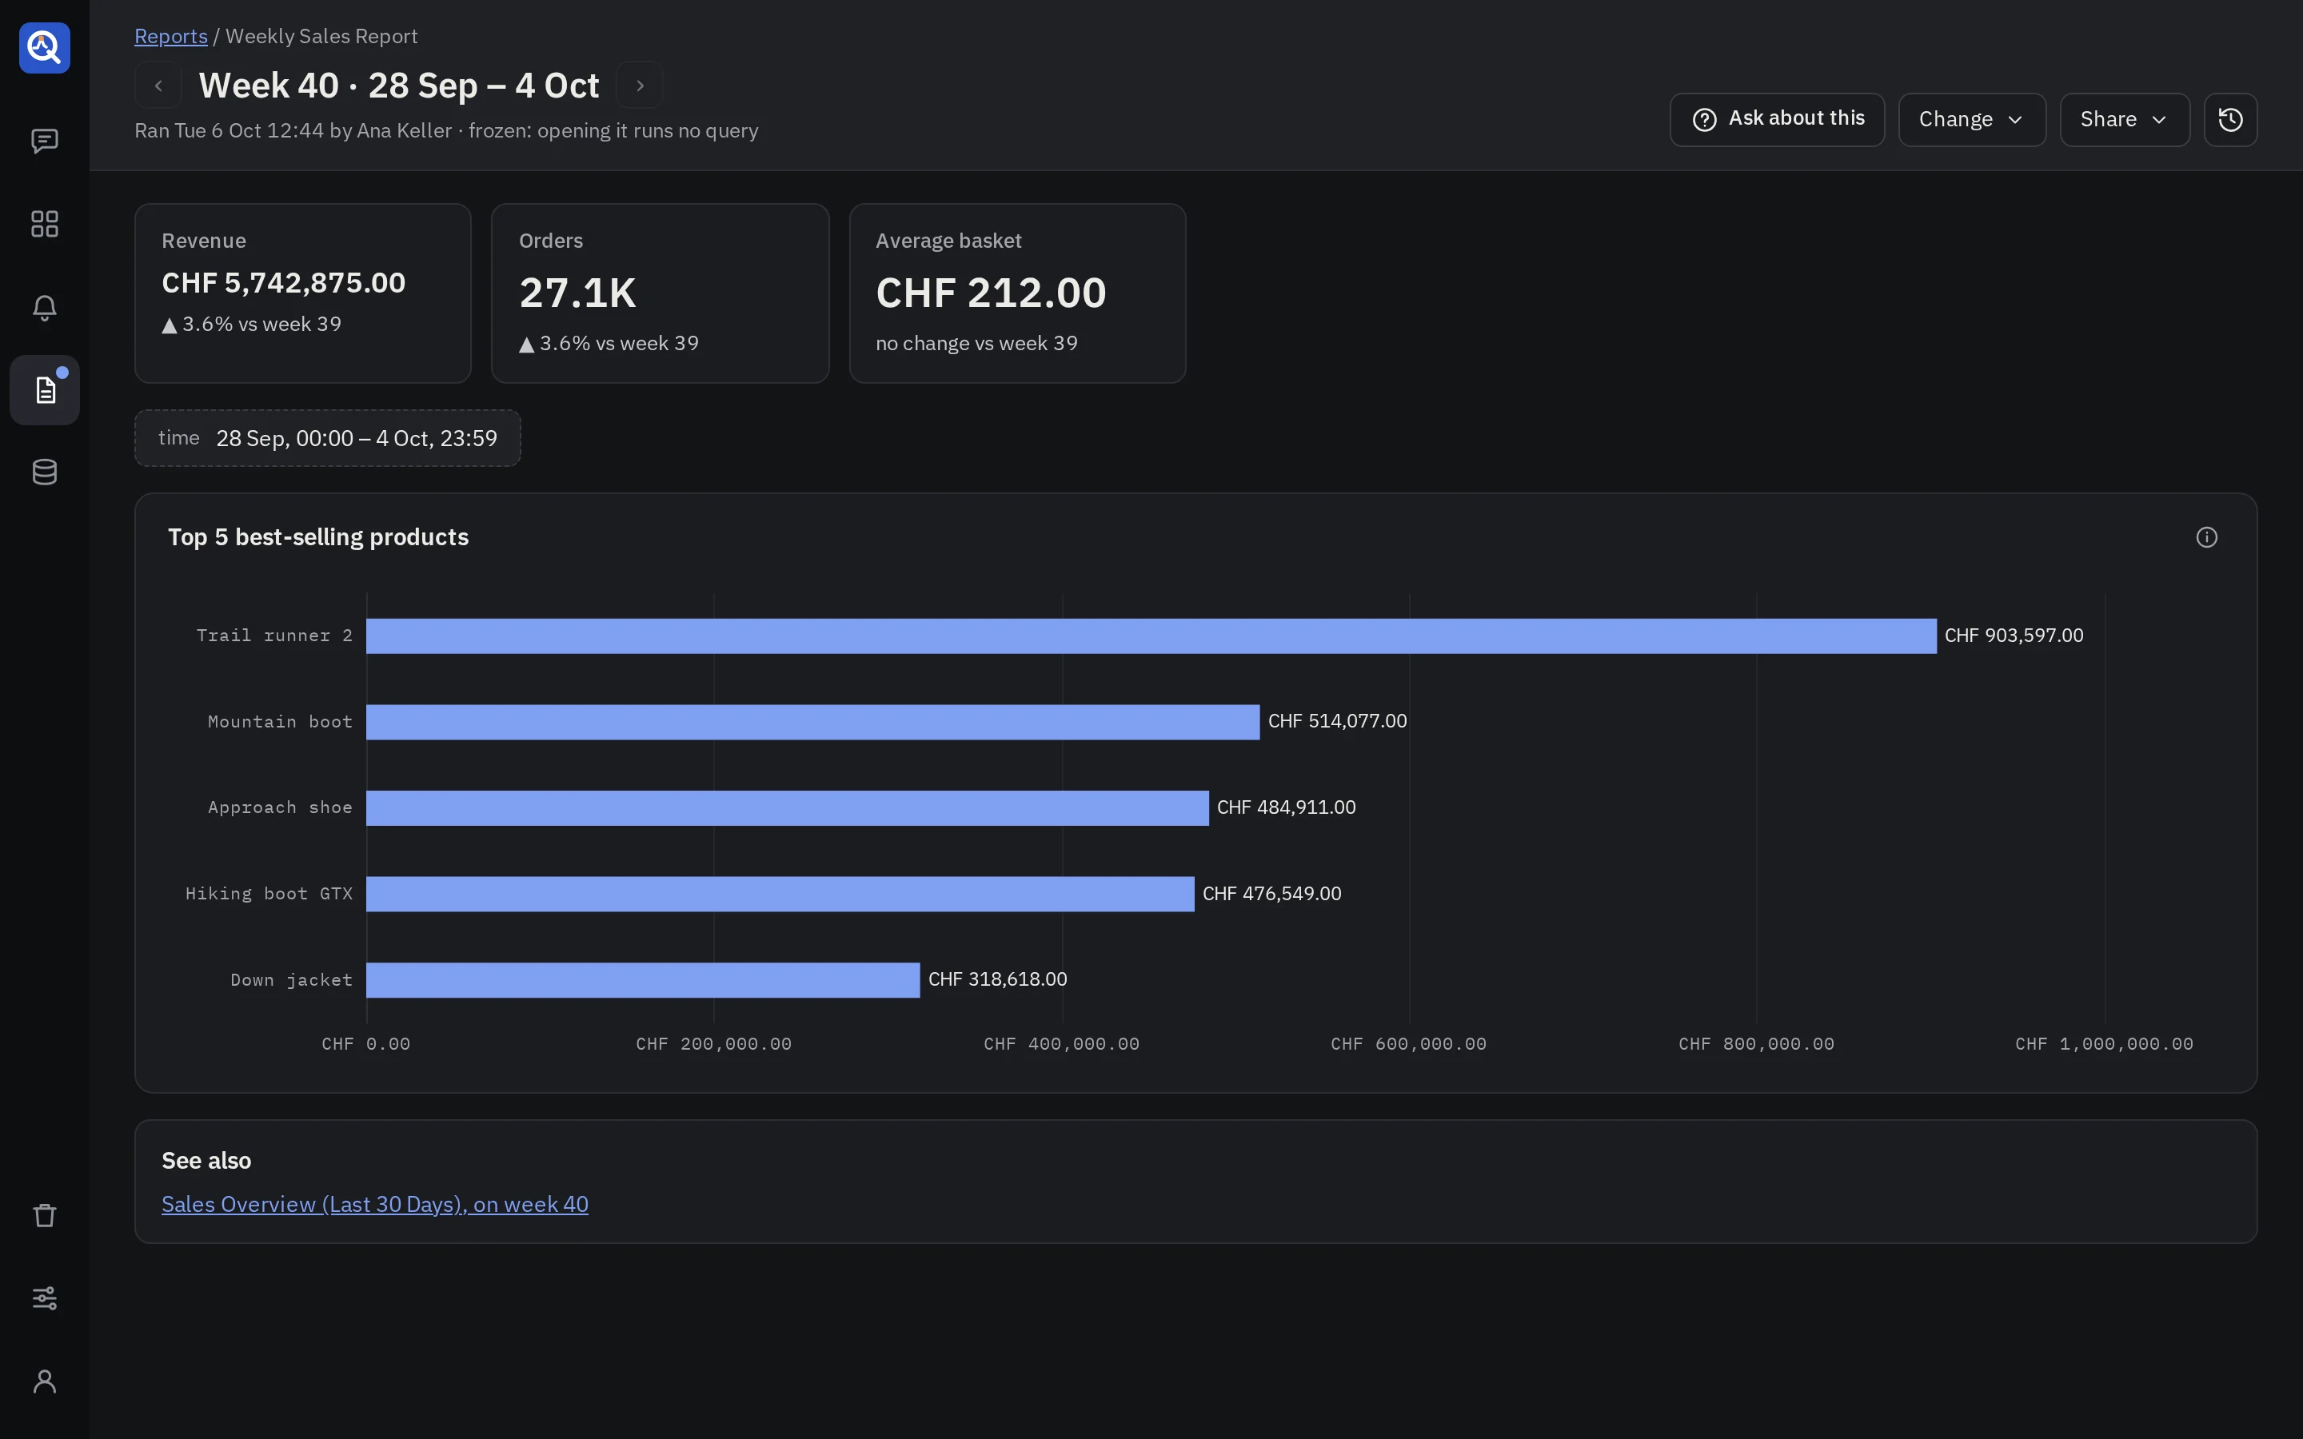Click the app logo in the sidebar
This screenshot has width=2303, height=1439.
tap(45, 48)
